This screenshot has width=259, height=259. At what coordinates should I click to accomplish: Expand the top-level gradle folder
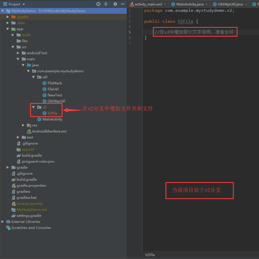[7, 167]
